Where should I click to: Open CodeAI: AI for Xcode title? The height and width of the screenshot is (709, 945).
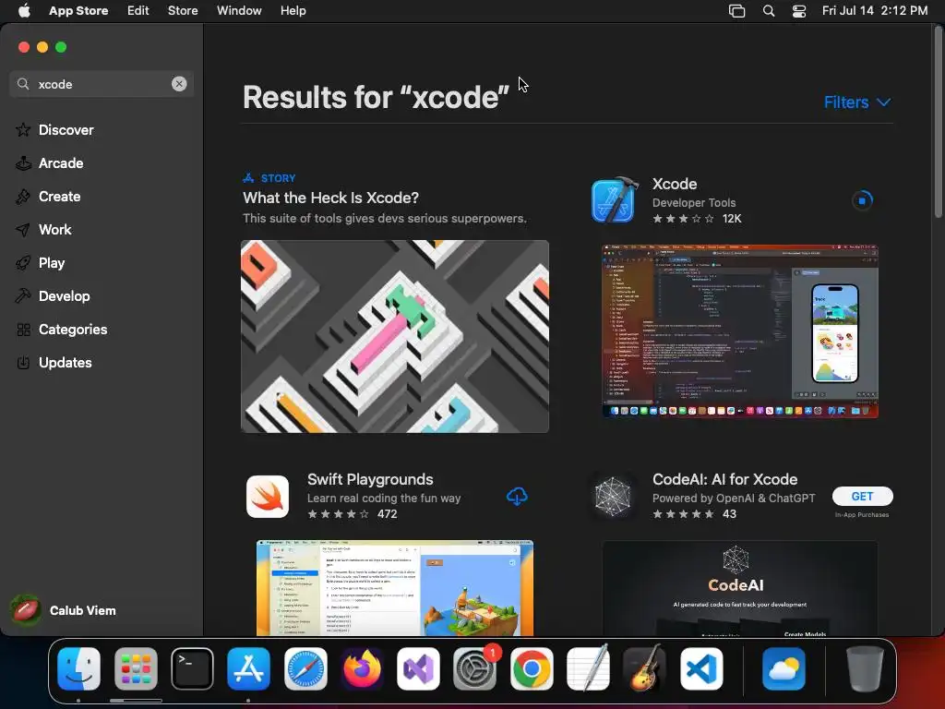pos(725,479)
